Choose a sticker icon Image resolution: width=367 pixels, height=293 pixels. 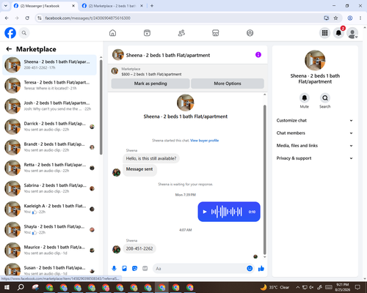[134, 269]
